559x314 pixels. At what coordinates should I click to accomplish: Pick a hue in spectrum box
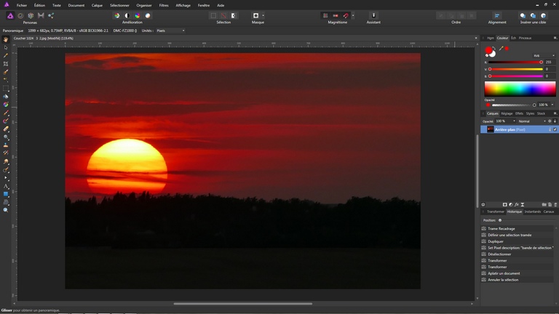click(520, 89)
